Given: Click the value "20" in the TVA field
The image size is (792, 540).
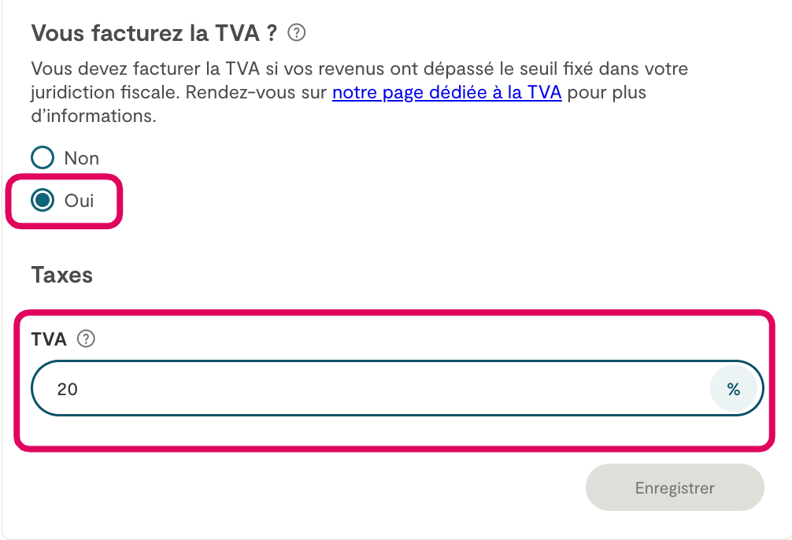Looking at the screenshot, I should (68, 389).
